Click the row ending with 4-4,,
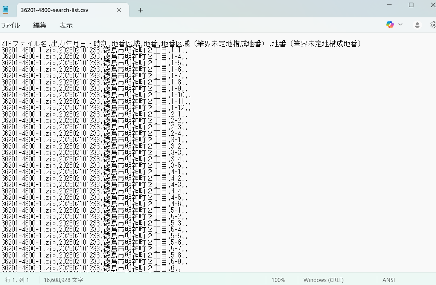Image resolution: width=436 pixels, height=285 pixels. click(x=95, y=191)
